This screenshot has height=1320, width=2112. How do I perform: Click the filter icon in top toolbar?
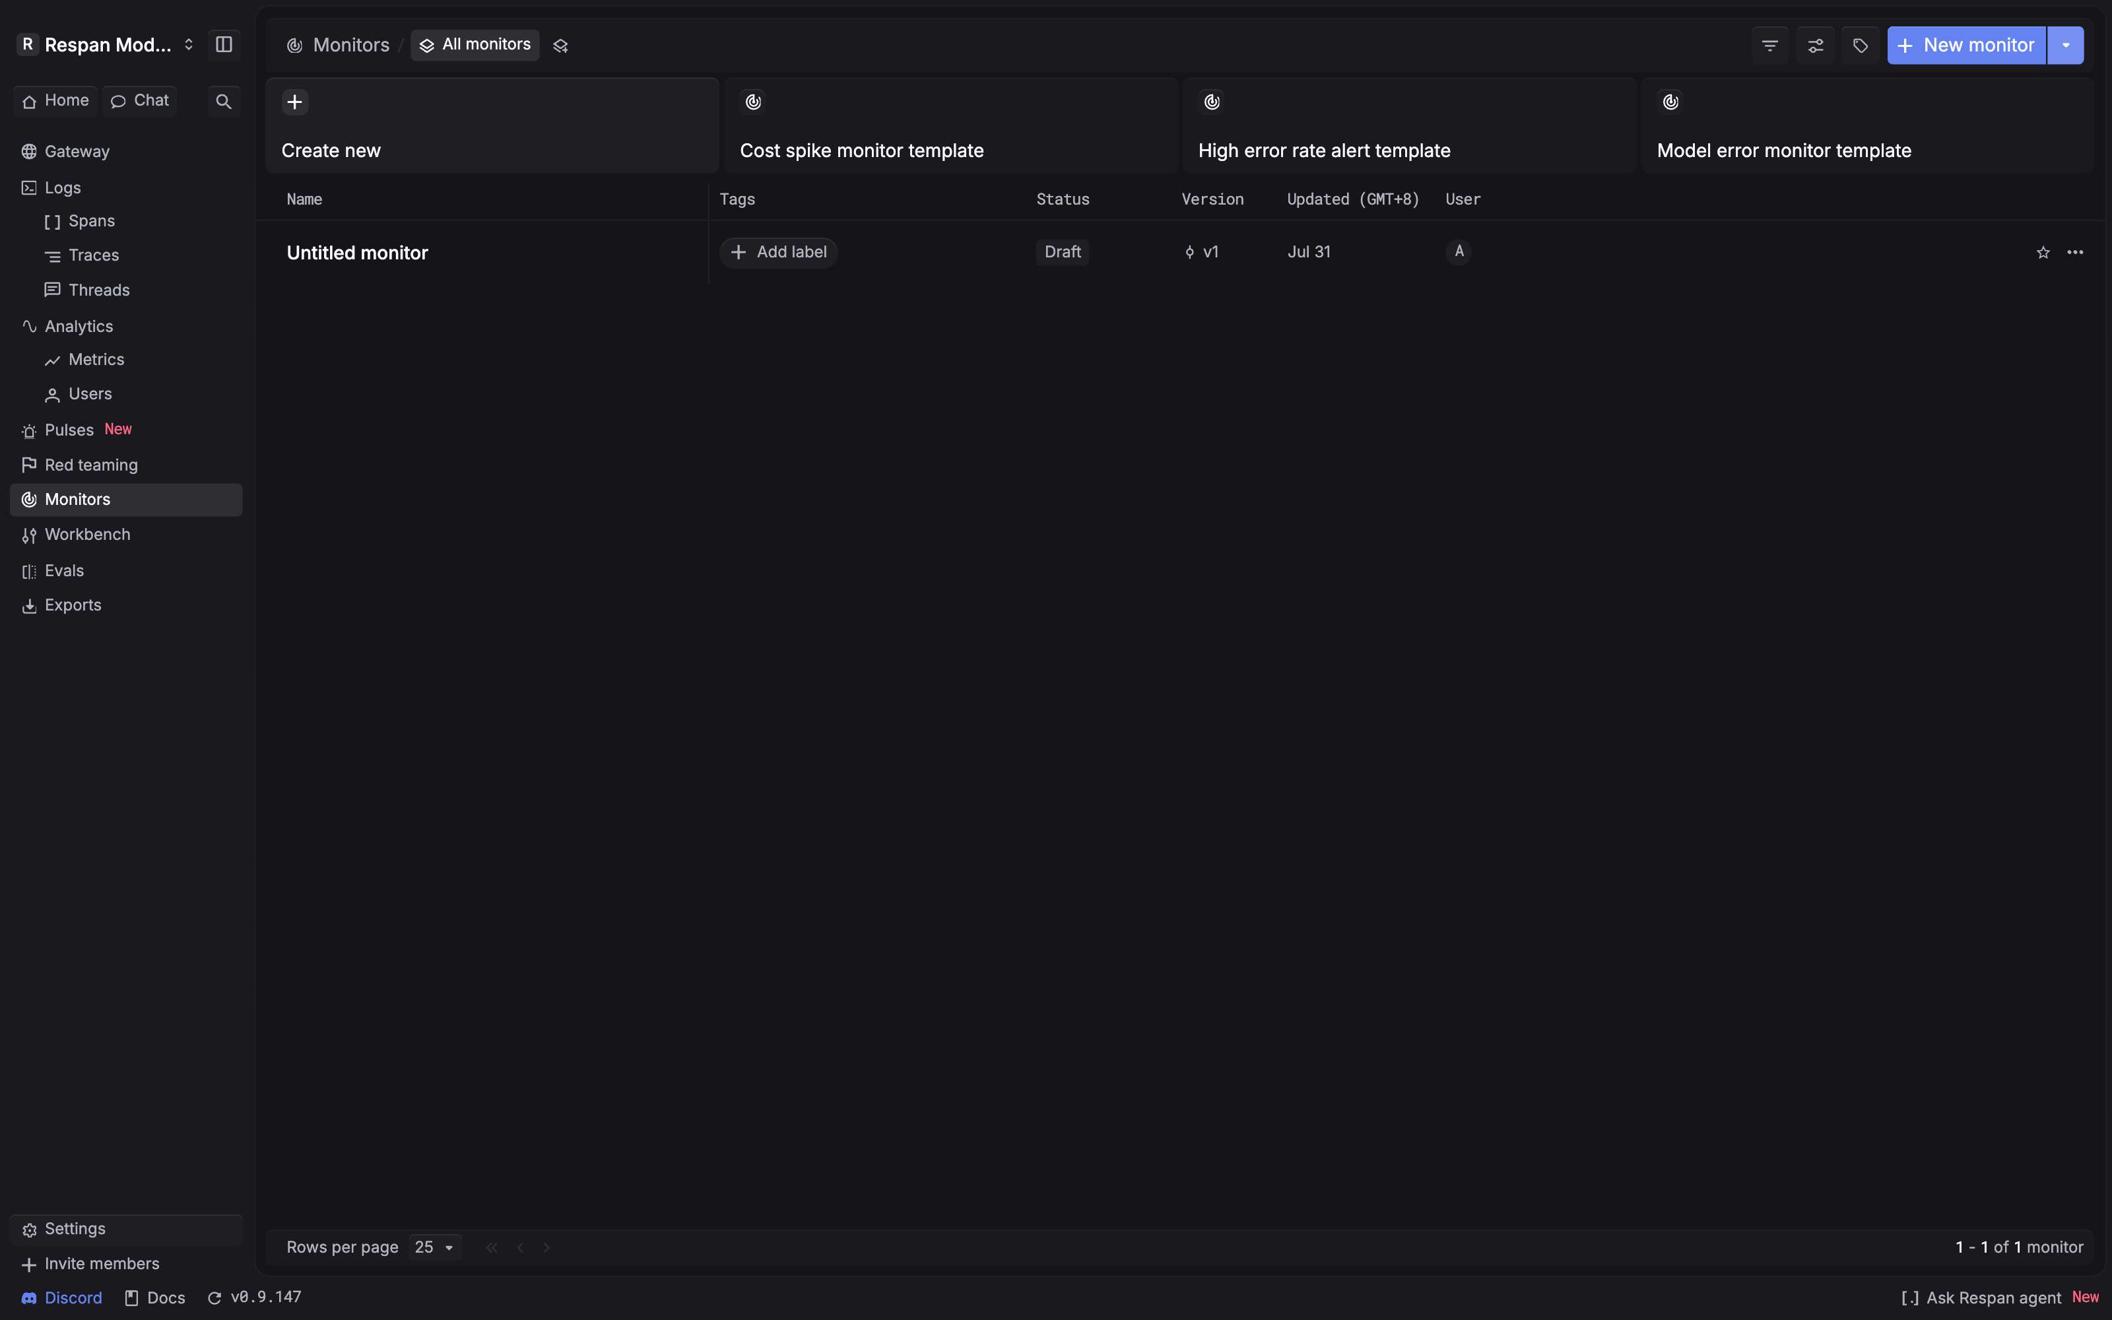(1770, 46)
